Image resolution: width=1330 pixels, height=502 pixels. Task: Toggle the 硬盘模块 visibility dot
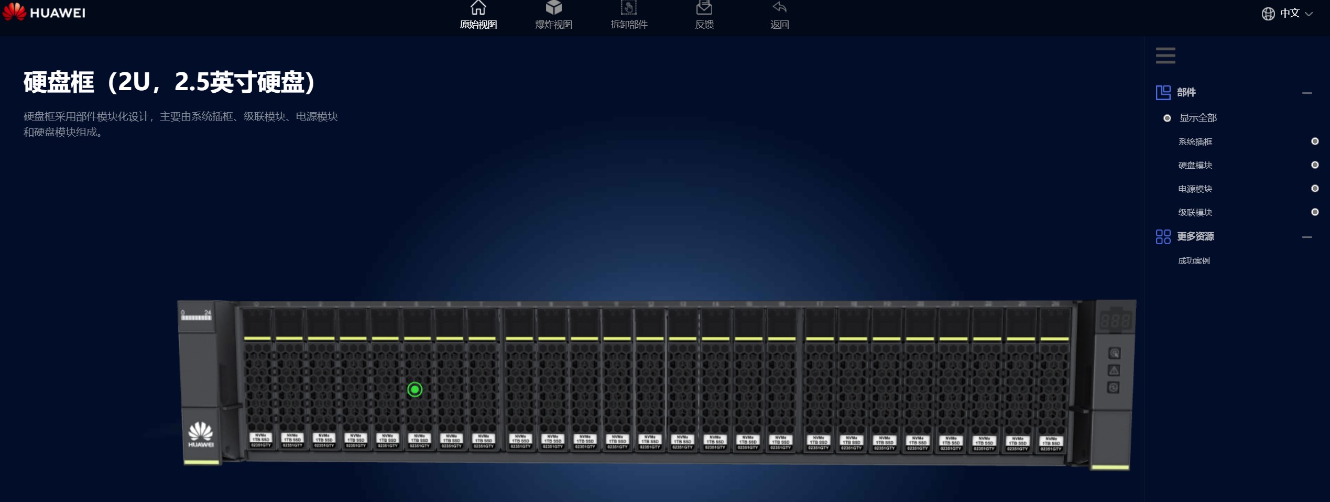tap(1314, 165)
